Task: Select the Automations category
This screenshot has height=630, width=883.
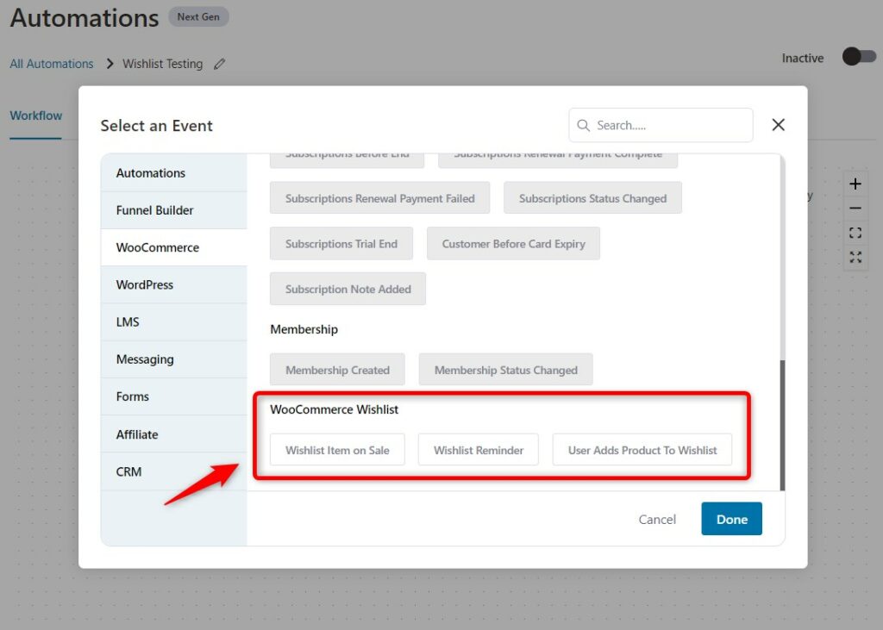Action: tap(174, 173)
